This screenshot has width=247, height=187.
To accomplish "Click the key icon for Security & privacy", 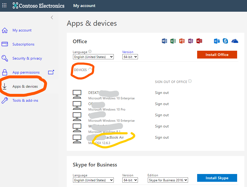I will coord(5,58).
